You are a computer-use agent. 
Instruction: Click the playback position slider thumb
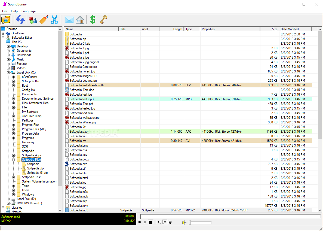click(x=140, y=217)
